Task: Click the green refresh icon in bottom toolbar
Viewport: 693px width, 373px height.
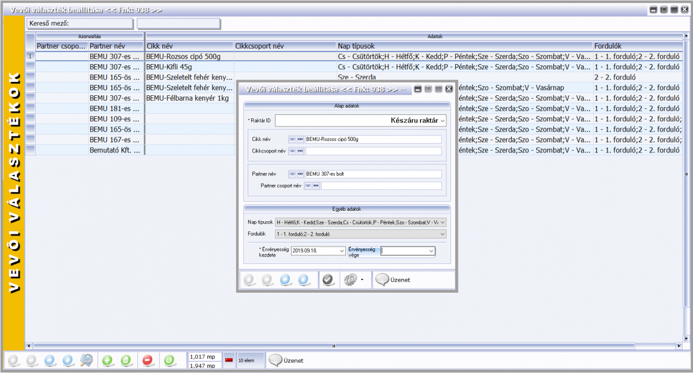Action: click(x=169, y=360)
